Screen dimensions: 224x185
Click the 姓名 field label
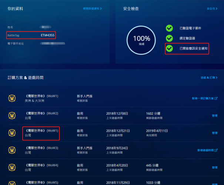point(10,27)
